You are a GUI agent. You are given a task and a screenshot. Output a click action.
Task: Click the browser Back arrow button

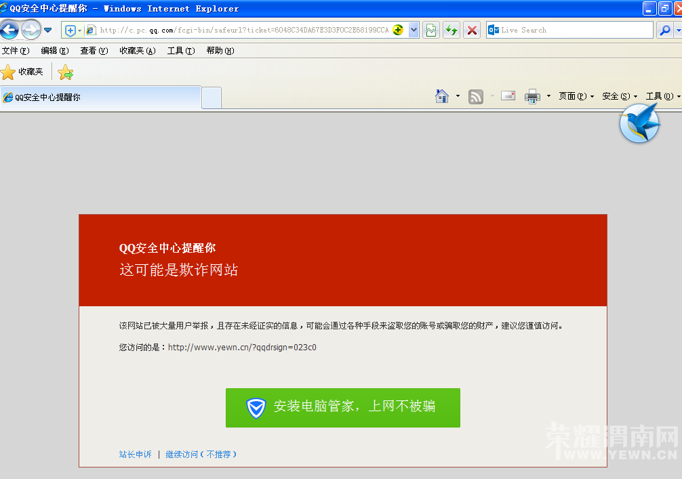click(x=9, y=30)
